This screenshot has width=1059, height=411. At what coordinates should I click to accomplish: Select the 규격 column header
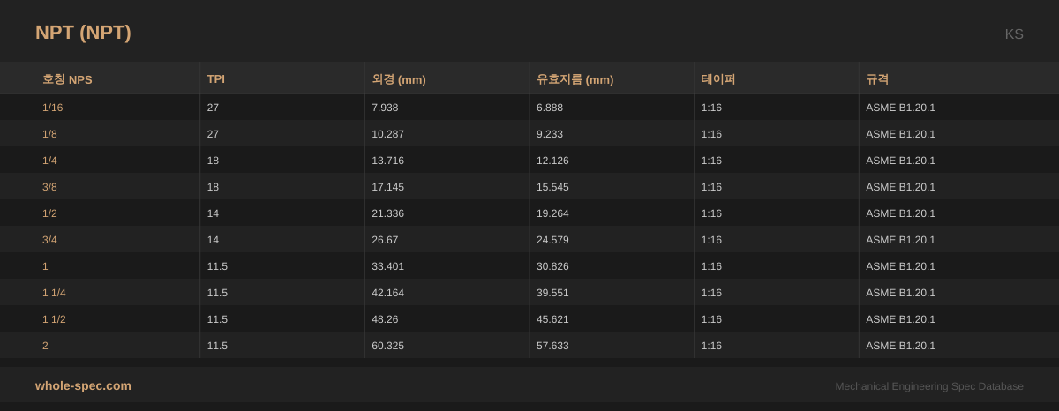pos(877,79)
